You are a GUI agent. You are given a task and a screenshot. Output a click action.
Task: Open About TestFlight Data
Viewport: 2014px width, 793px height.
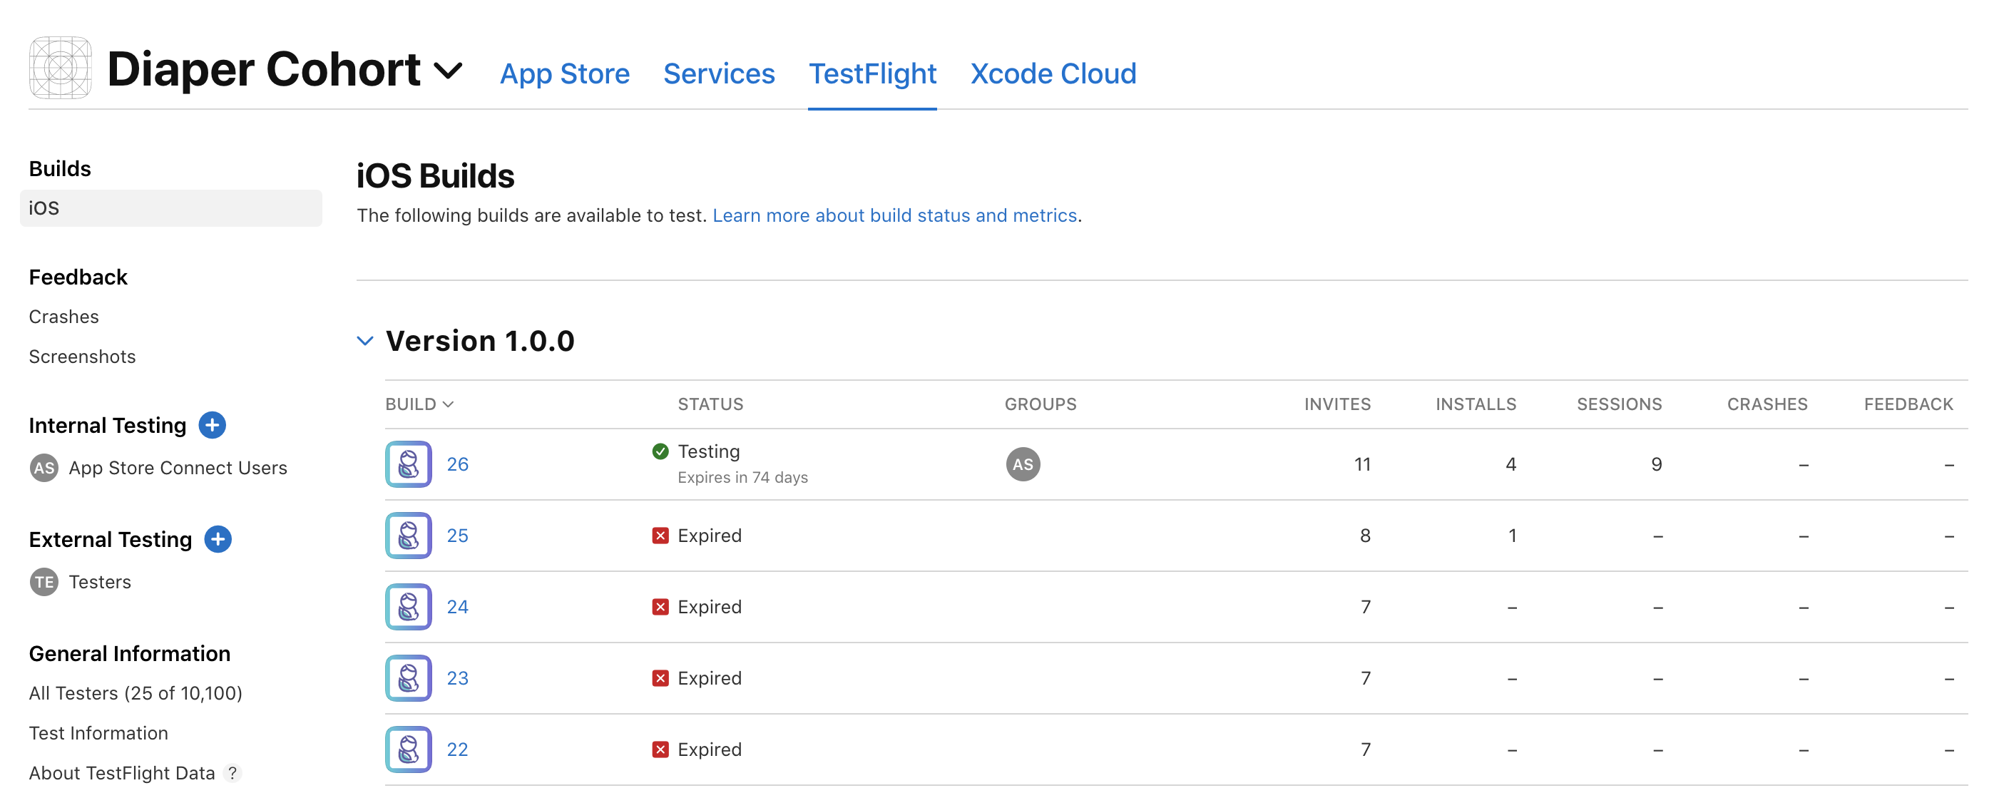[122, 772]
